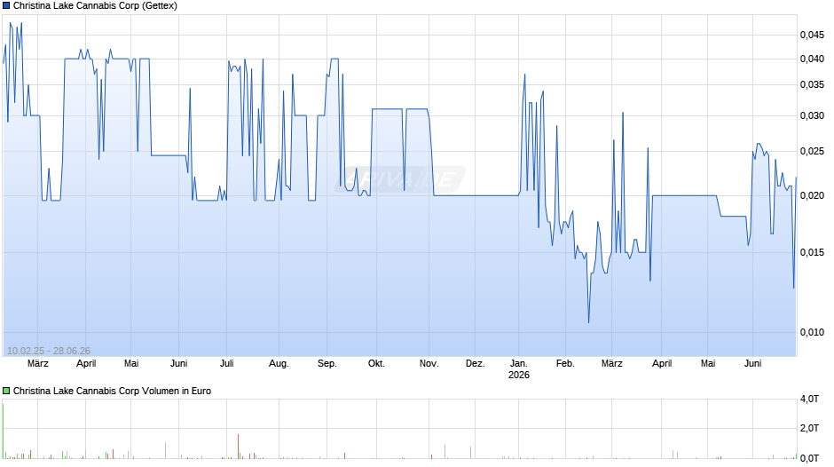Click the 'Juli' month label
Viewport: 834px width, 467px height.
click(x=226, y=363)
